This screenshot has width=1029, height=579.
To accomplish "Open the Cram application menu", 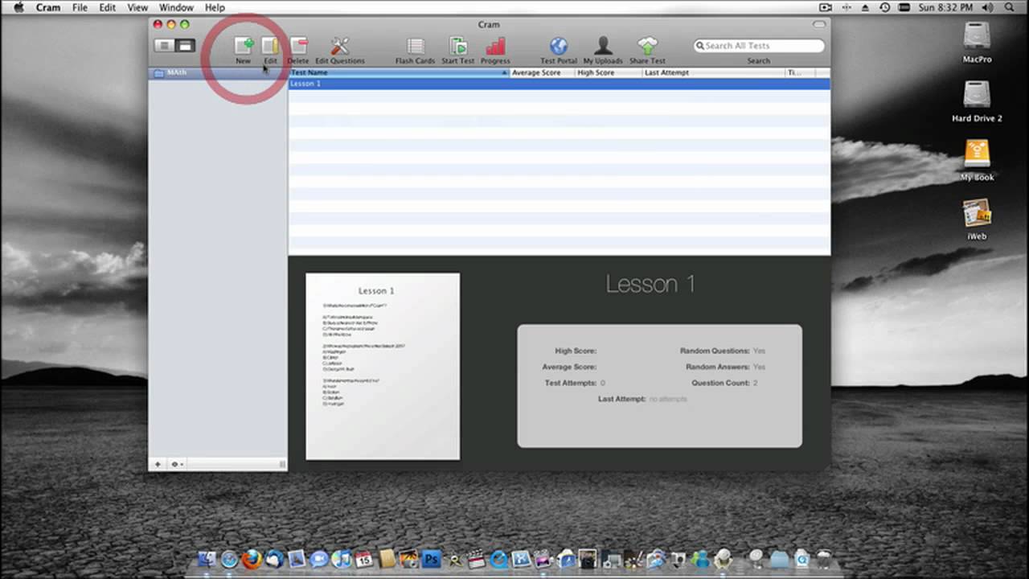I will 48,7.
